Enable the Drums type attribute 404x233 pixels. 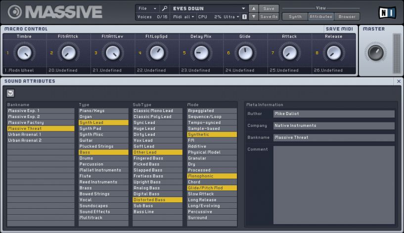click(103, 158)
